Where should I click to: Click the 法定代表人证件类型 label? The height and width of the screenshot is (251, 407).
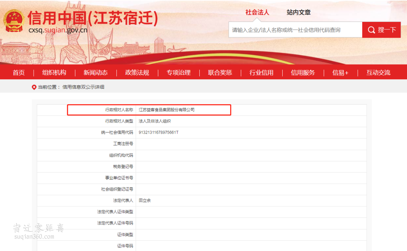(x=115, y=212)
